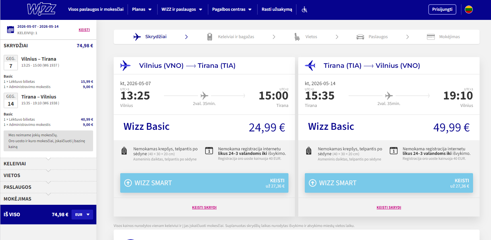Click the Lithuanian flag language icon
Viewport: 491px width, 240px height.
tap(469, 9)
